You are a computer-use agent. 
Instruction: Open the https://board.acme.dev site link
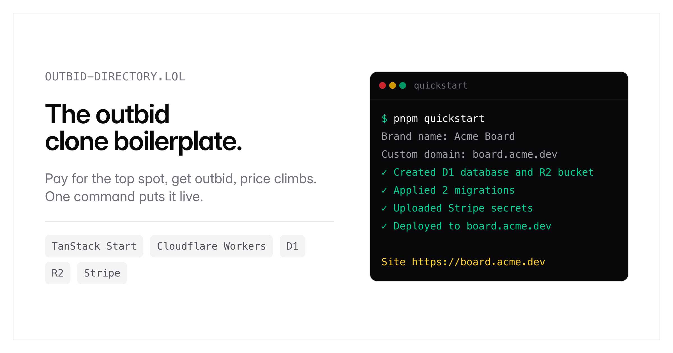(478, 262)
